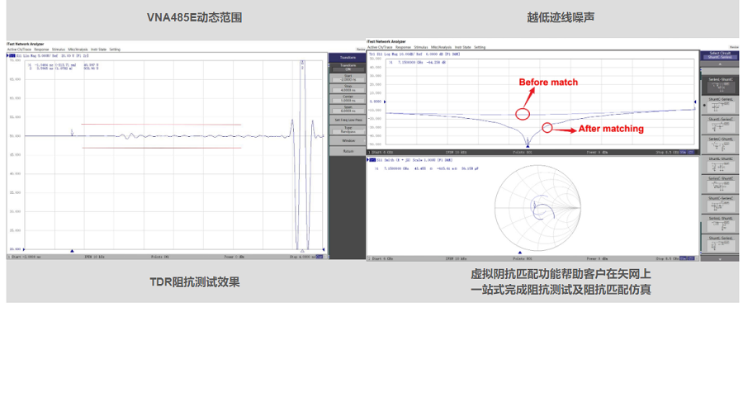Click the Return softkey
Viewport: 743px width, 397px height.
coord(348,151)
